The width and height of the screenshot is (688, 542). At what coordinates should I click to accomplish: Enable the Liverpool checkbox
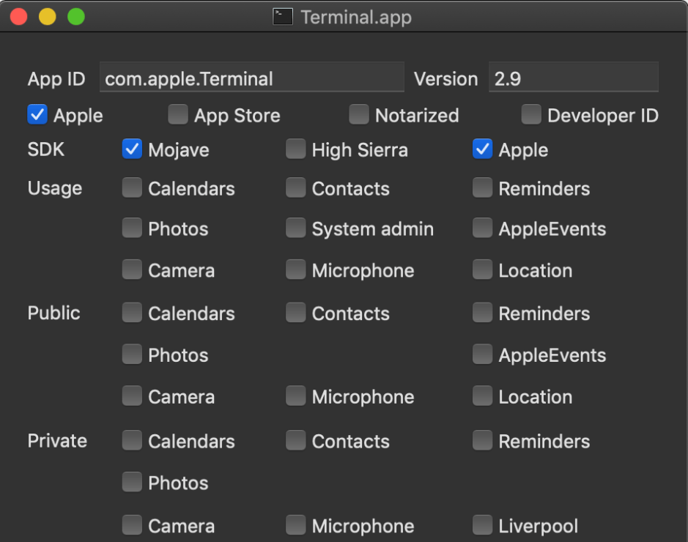(x=482, y=526)
